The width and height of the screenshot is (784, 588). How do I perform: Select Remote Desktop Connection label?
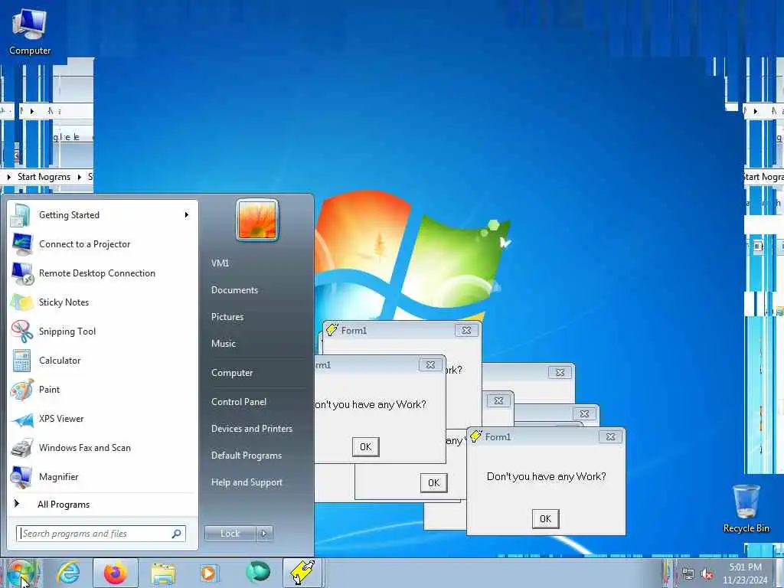97,273
